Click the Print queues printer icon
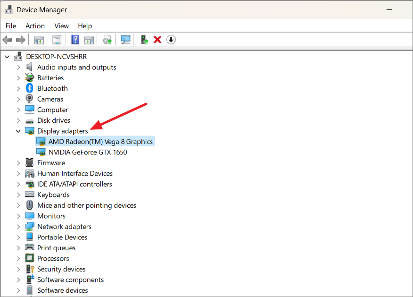Viewport: 413px width, 297px height. pyautogui.click(x=30, y=247)
